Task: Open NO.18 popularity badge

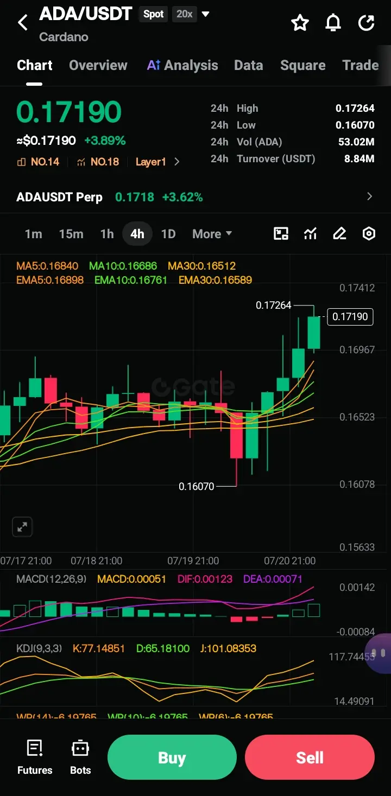Action: point(98,162)
